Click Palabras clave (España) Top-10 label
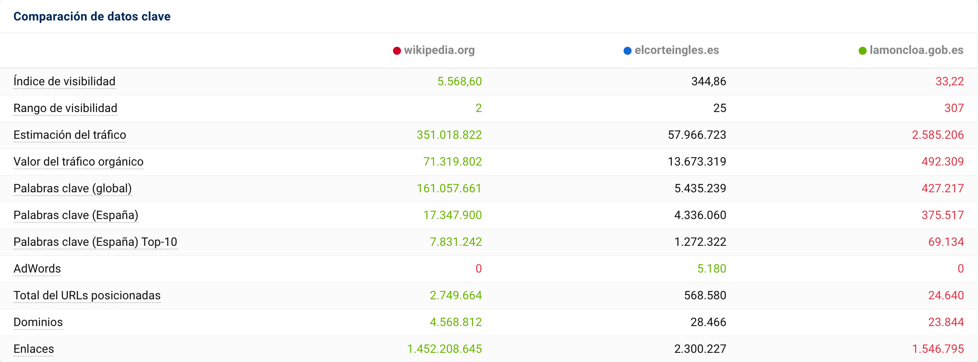The image size is (978, 362). (95, 242)
